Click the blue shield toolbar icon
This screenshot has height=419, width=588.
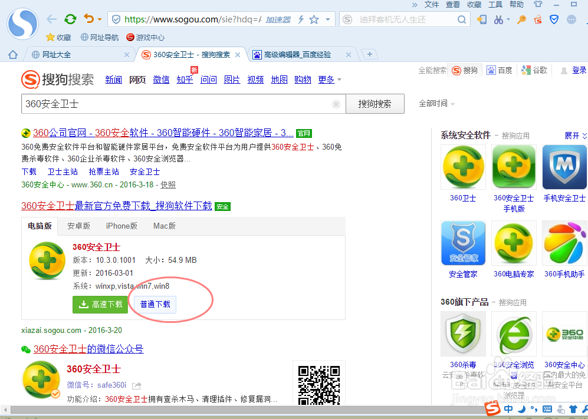pyautogui.click(x=554, y=19)
